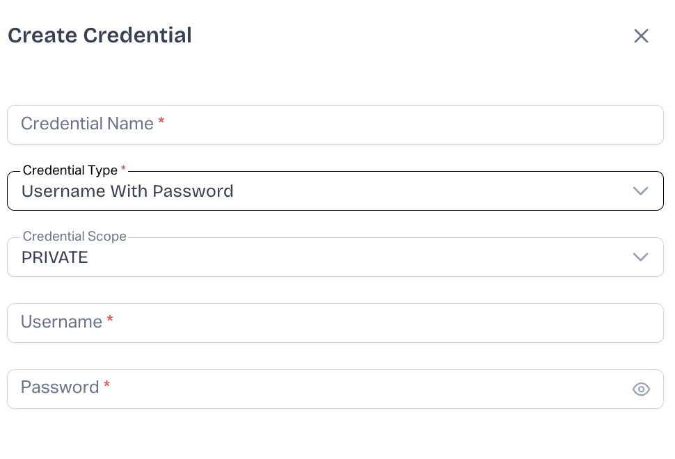Click the 'Credential Name' placeholder text
The height and width of the screenshot is (459, 675).
[x=87, y=124]
